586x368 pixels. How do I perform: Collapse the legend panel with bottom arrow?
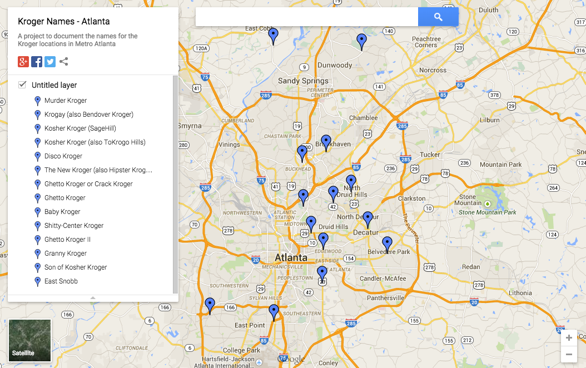(93, 298)
